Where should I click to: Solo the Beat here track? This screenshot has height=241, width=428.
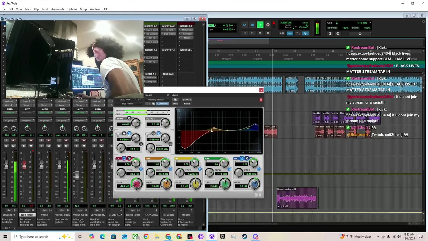tap(6, 146)
